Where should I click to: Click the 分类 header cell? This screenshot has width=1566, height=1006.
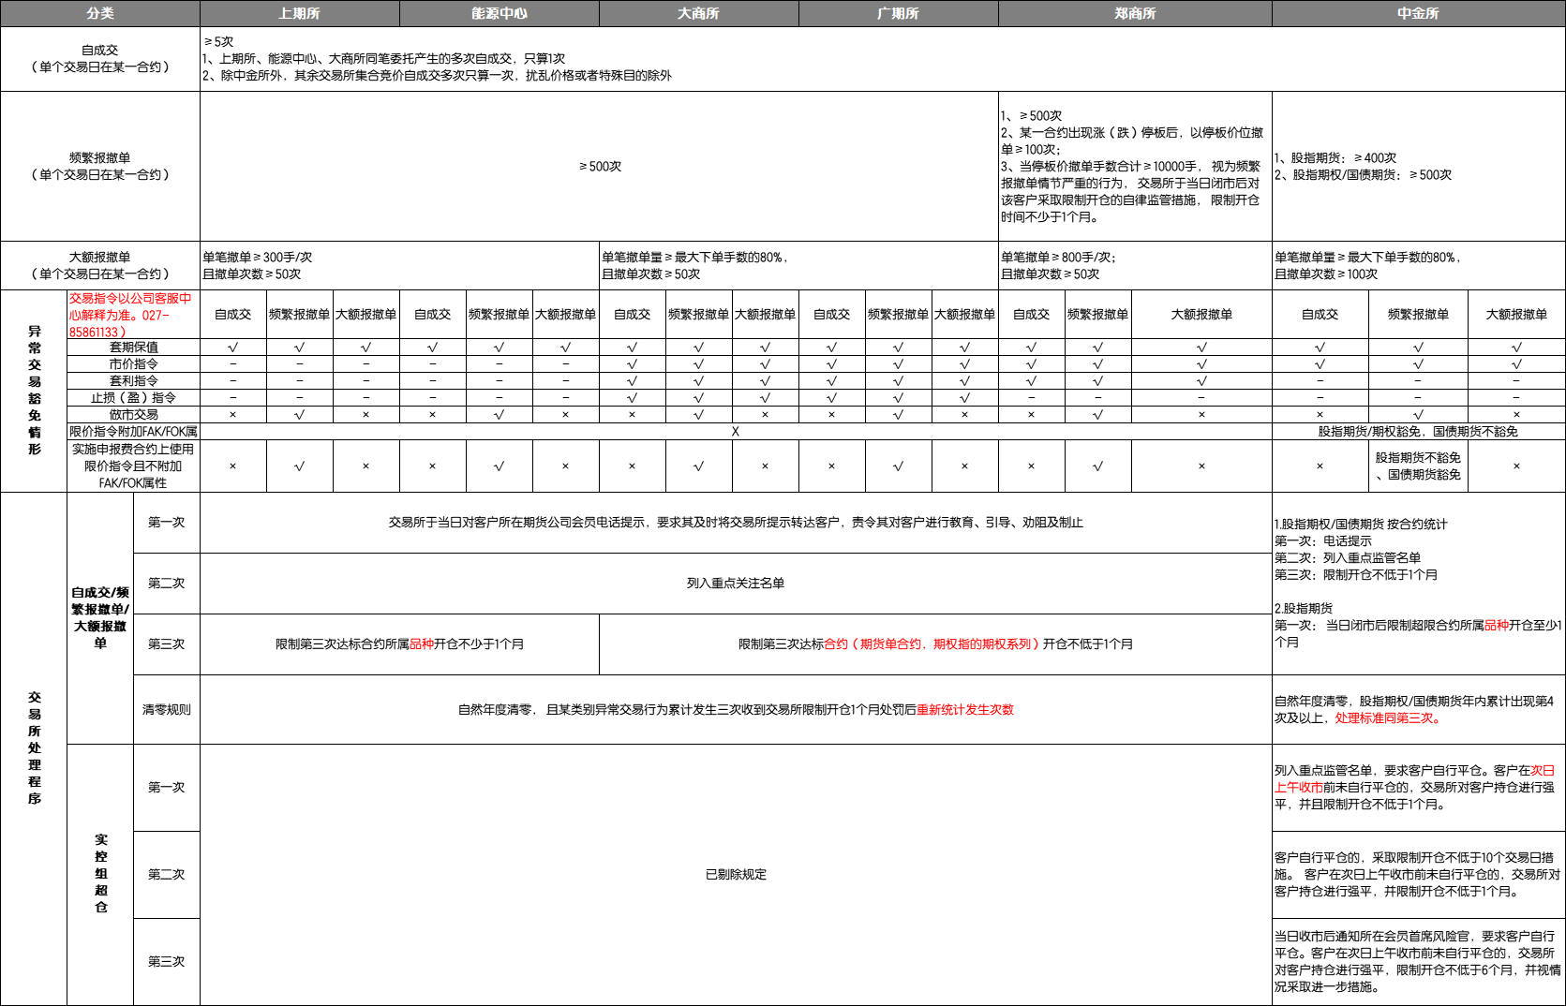(99, 13)
